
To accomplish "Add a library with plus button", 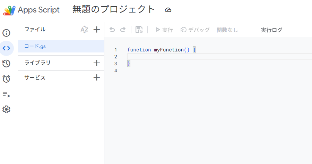I will [97, 63].
